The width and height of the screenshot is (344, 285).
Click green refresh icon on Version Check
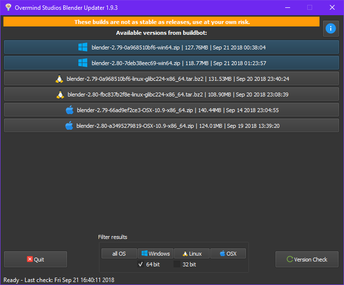click(x=290, y=260)
